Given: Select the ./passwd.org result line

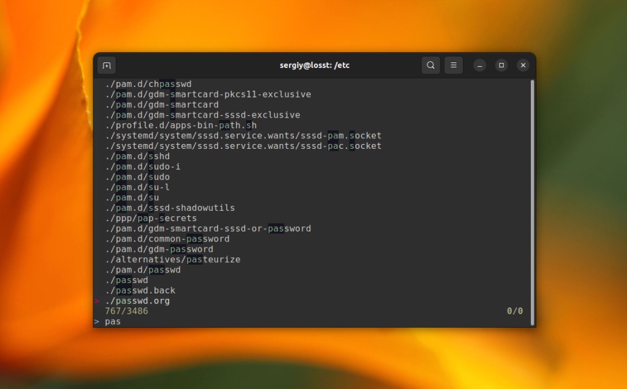Looking at the screenshot, I should pos(137,301).
